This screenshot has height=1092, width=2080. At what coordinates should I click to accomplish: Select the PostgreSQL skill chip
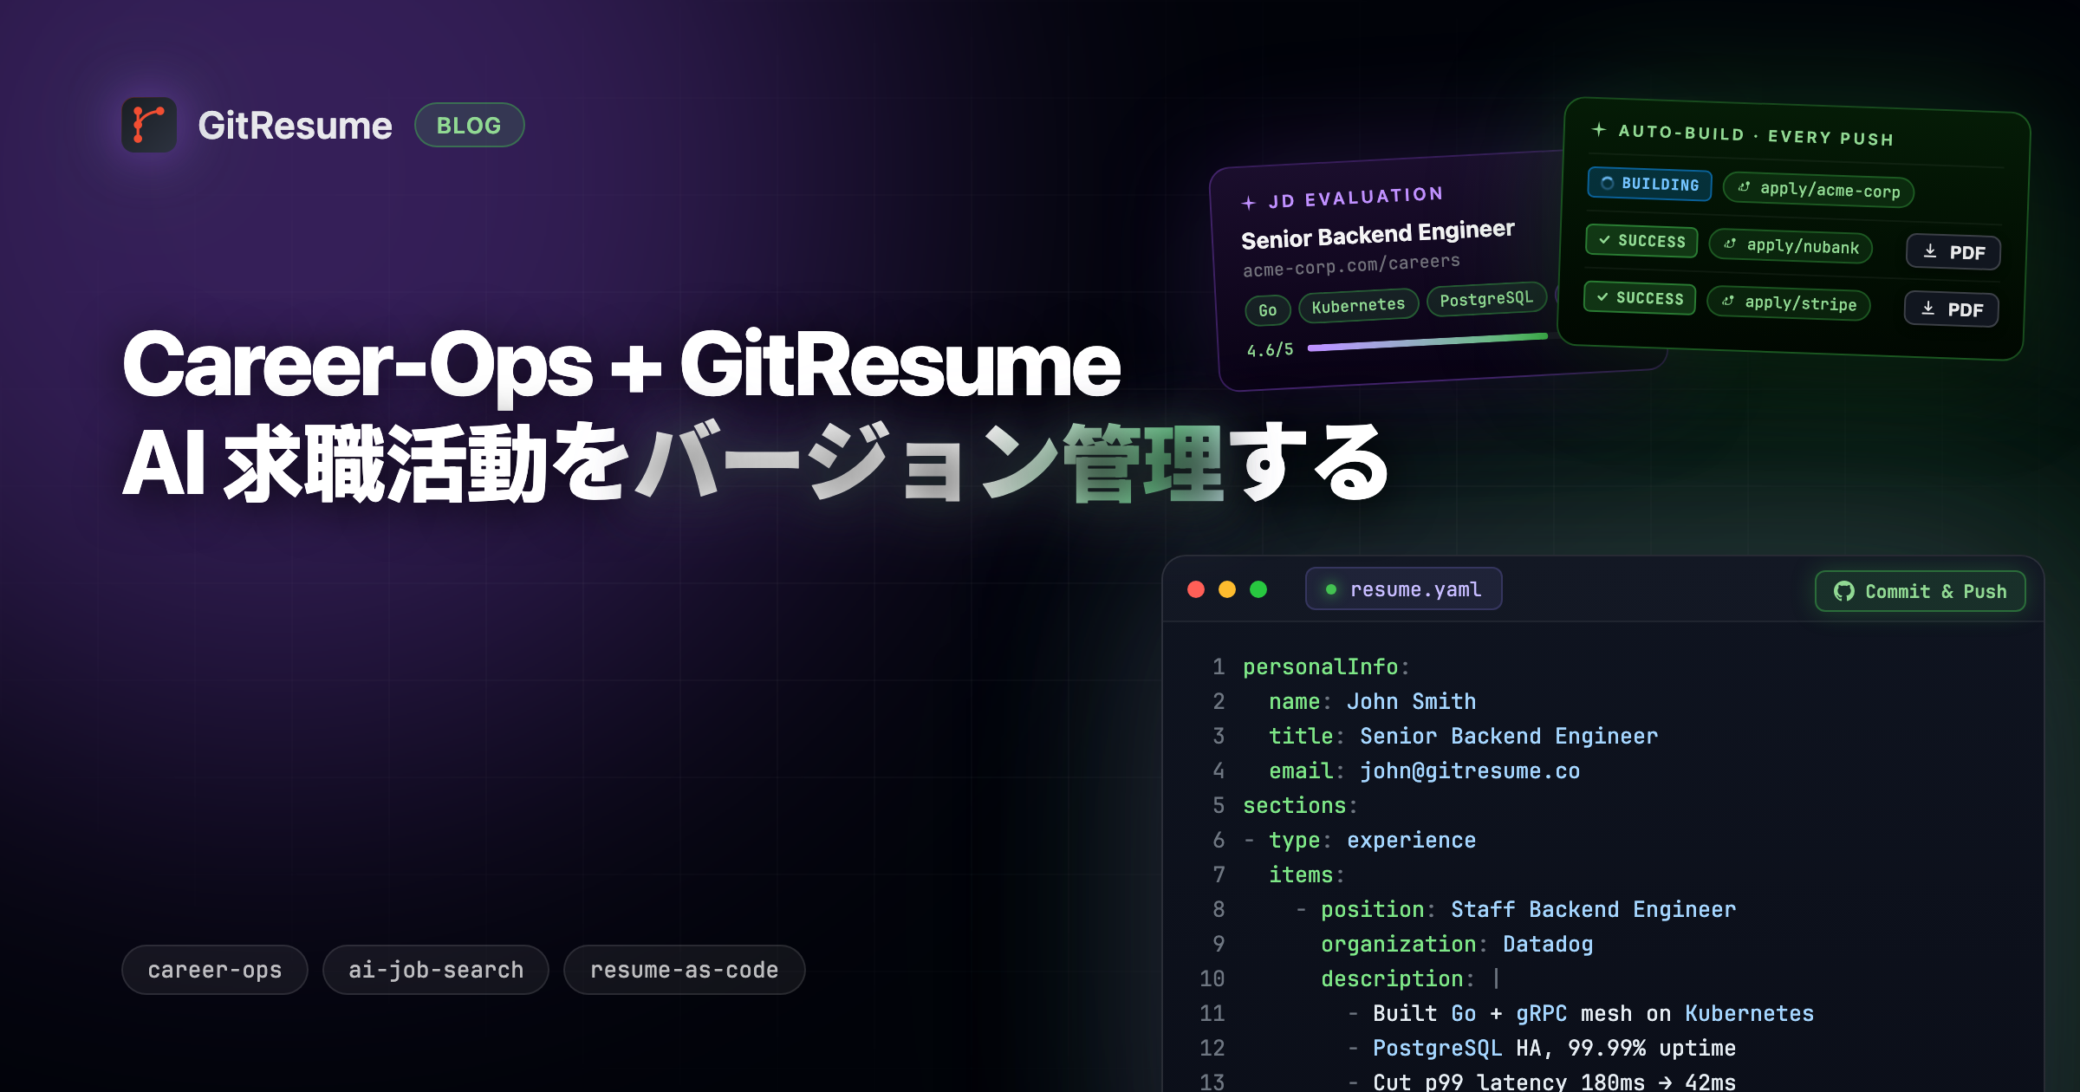[x=1486, y=300]
